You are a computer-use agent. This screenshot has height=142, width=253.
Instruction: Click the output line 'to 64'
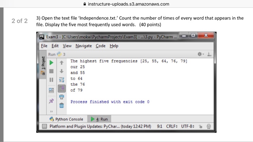[76, 79]
